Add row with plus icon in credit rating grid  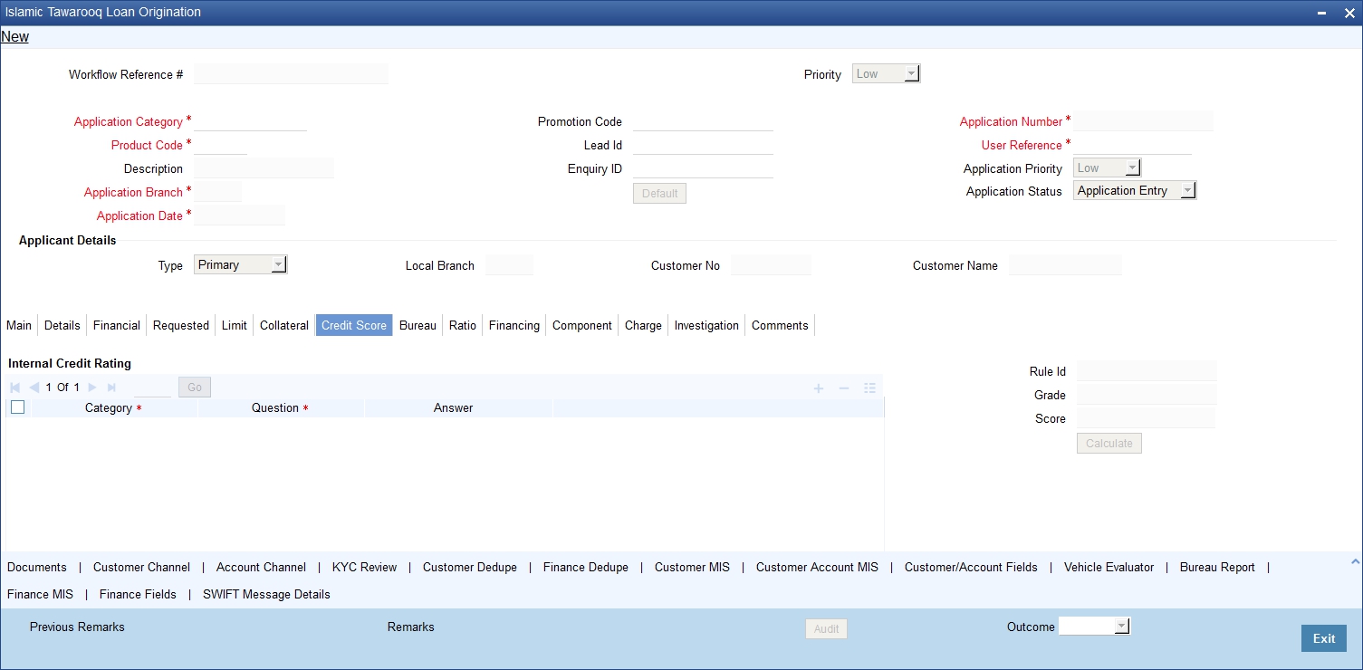(x=819, y=388)
